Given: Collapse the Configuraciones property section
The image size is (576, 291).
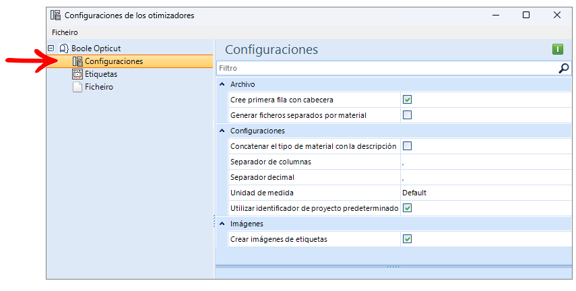Looking at the screenshot, I should tap(222, 131).
